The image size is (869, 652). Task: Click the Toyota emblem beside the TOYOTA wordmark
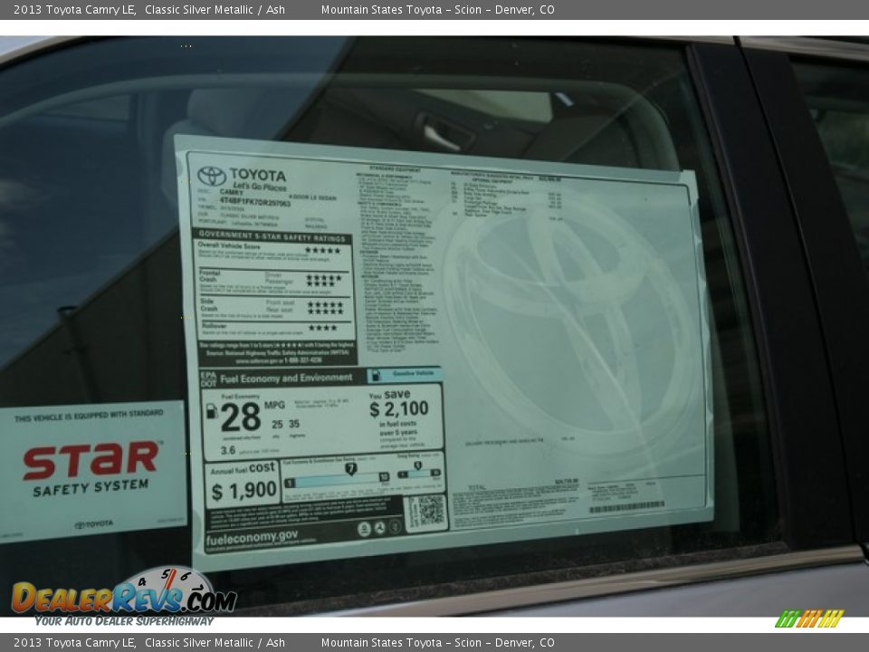click(211, 177)
